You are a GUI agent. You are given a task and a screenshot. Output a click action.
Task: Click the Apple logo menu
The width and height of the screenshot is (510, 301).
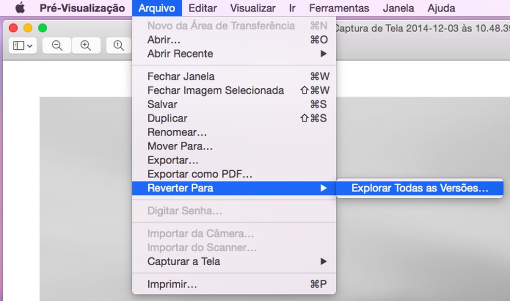pyautogui.click(x=20, y=8)
